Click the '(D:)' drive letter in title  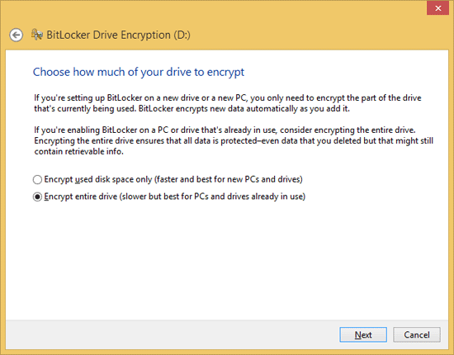click(x=182, y=35)
